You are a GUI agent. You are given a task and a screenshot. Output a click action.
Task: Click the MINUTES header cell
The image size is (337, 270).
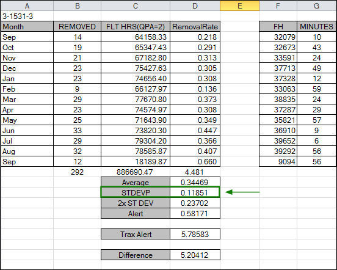[316, 26]
